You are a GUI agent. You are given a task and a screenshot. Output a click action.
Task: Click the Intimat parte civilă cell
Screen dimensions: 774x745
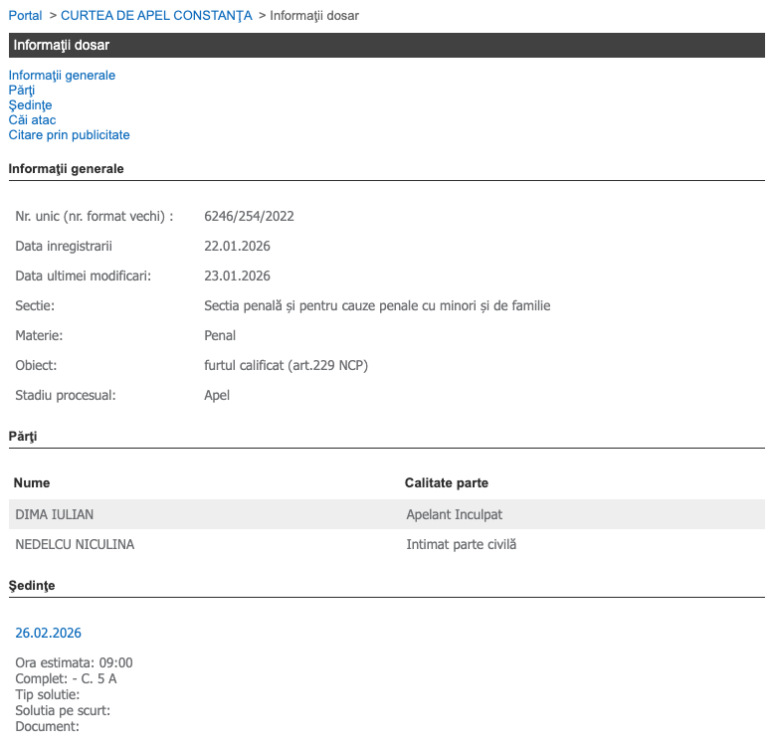point(462,545)
